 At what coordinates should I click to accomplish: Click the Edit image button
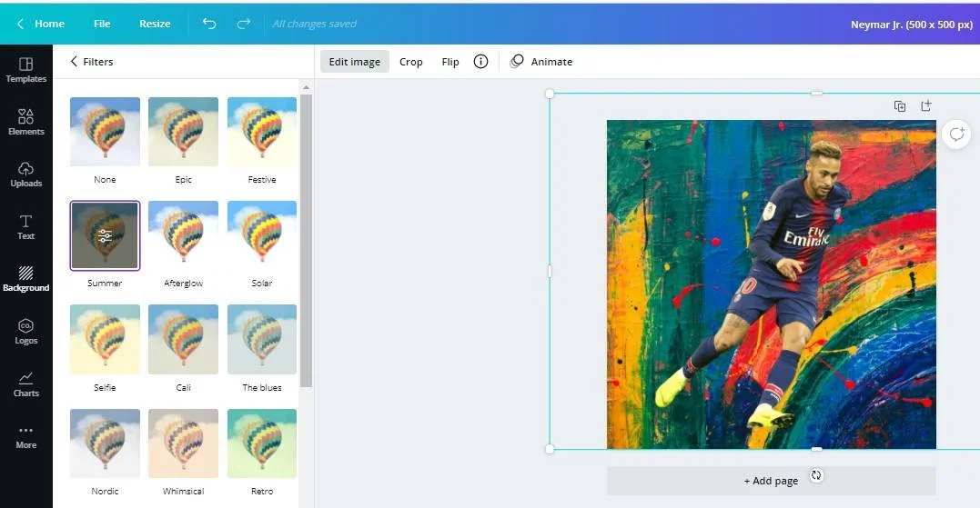point(354,61)
